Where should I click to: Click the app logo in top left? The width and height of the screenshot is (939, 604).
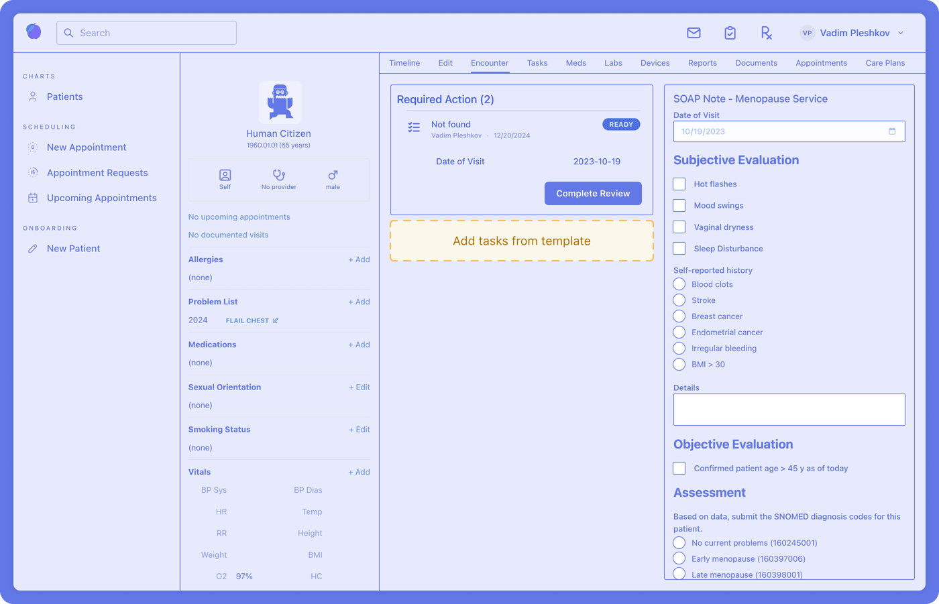34,32
